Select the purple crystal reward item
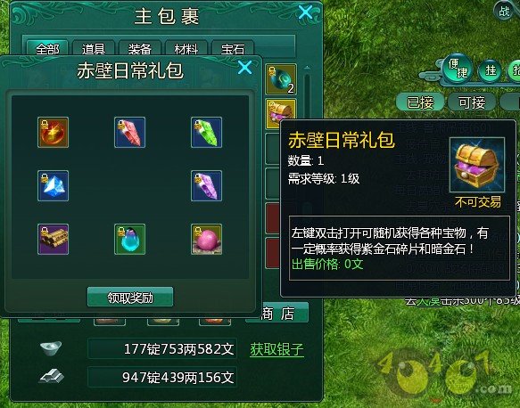Image resolution: width=520 pixels, height=408 pixels. tap(206, 185)
